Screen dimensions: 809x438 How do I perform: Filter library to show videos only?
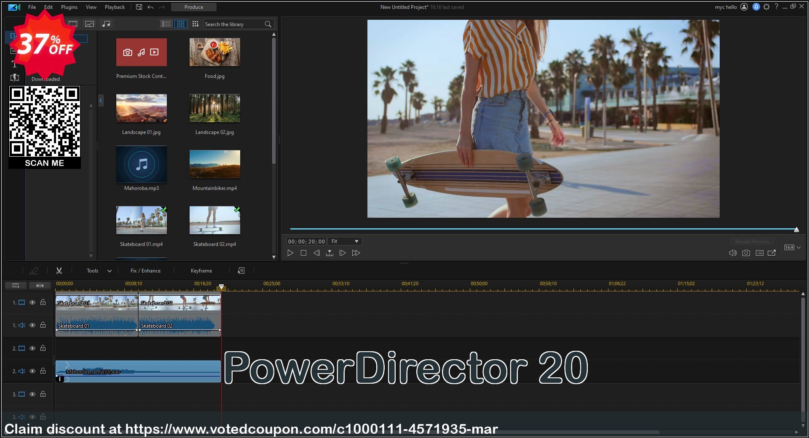(73, 24)
